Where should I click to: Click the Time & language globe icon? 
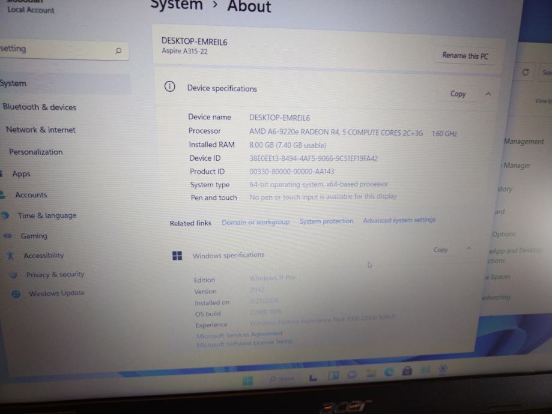[5, 215]
